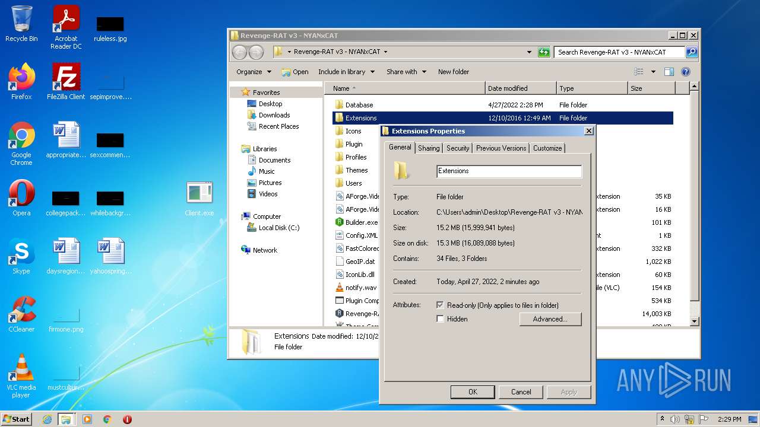Click the Explorer refresh address button
The width and height of the screenshot is (760, 427).
pos(544,52)
